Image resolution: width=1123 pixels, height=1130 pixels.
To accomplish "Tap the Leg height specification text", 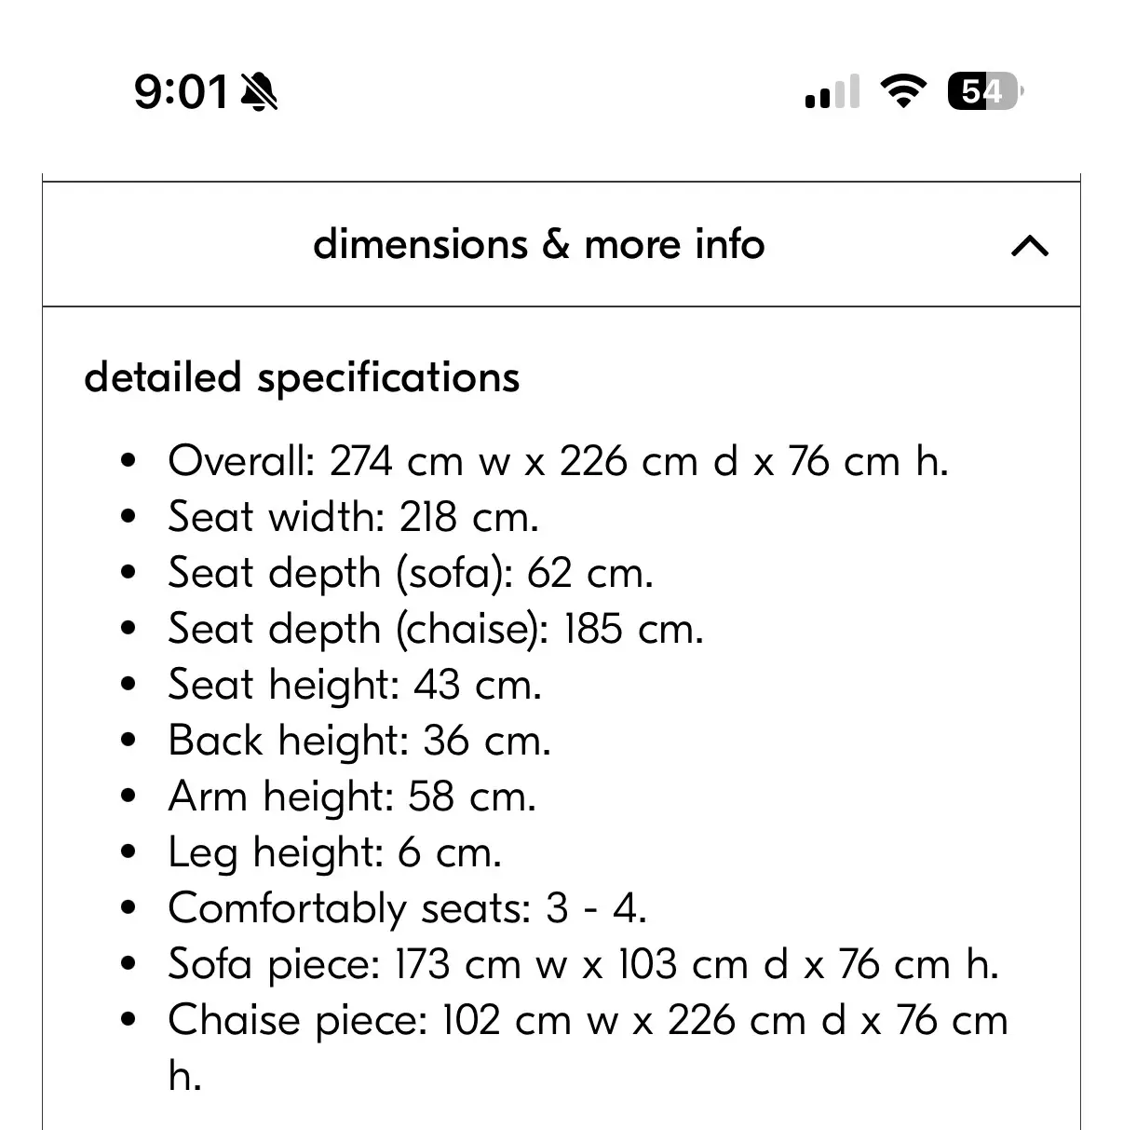I will pyautogui.click(x=334, y=852).
